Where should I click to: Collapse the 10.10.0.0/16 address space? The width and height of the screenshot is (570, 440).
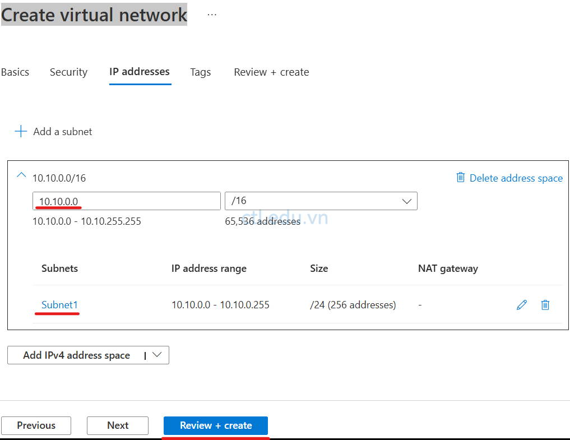(x=21, y=175)
